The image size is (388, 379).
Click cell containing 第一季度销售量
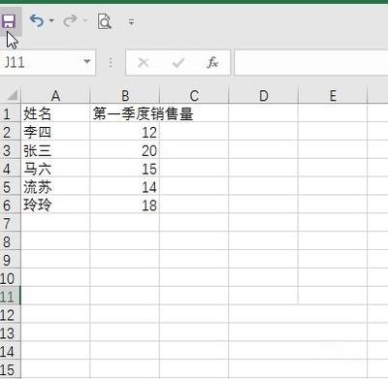point(125,113)
